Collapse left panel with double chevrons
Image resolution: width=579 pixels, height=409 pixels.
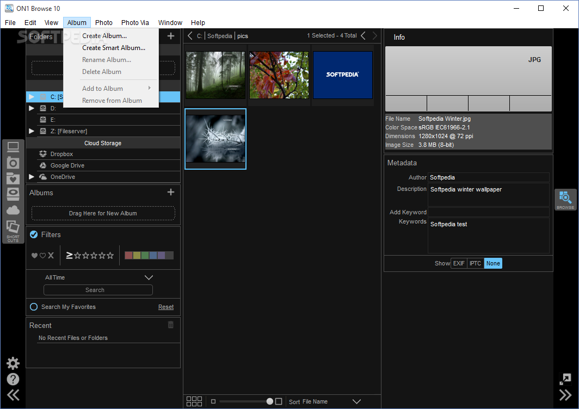coord(13,395)
